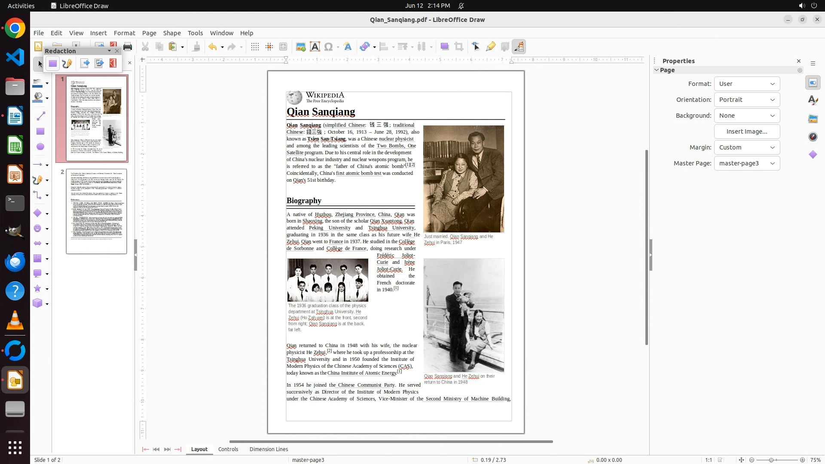Select the Rectangle Redaction tool
The height and width of the screenshot is (464, 825).
tap(53, 64)
